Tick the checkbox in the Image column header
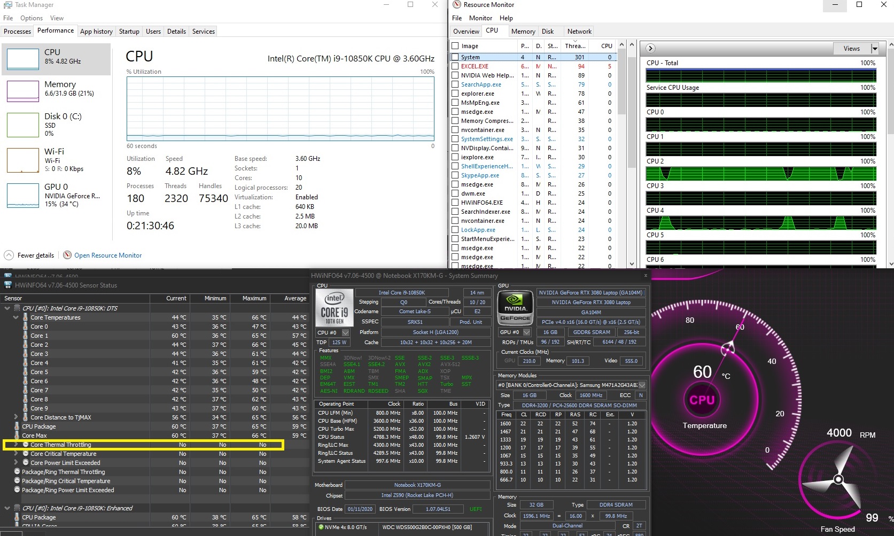 [x=455, y=46]
